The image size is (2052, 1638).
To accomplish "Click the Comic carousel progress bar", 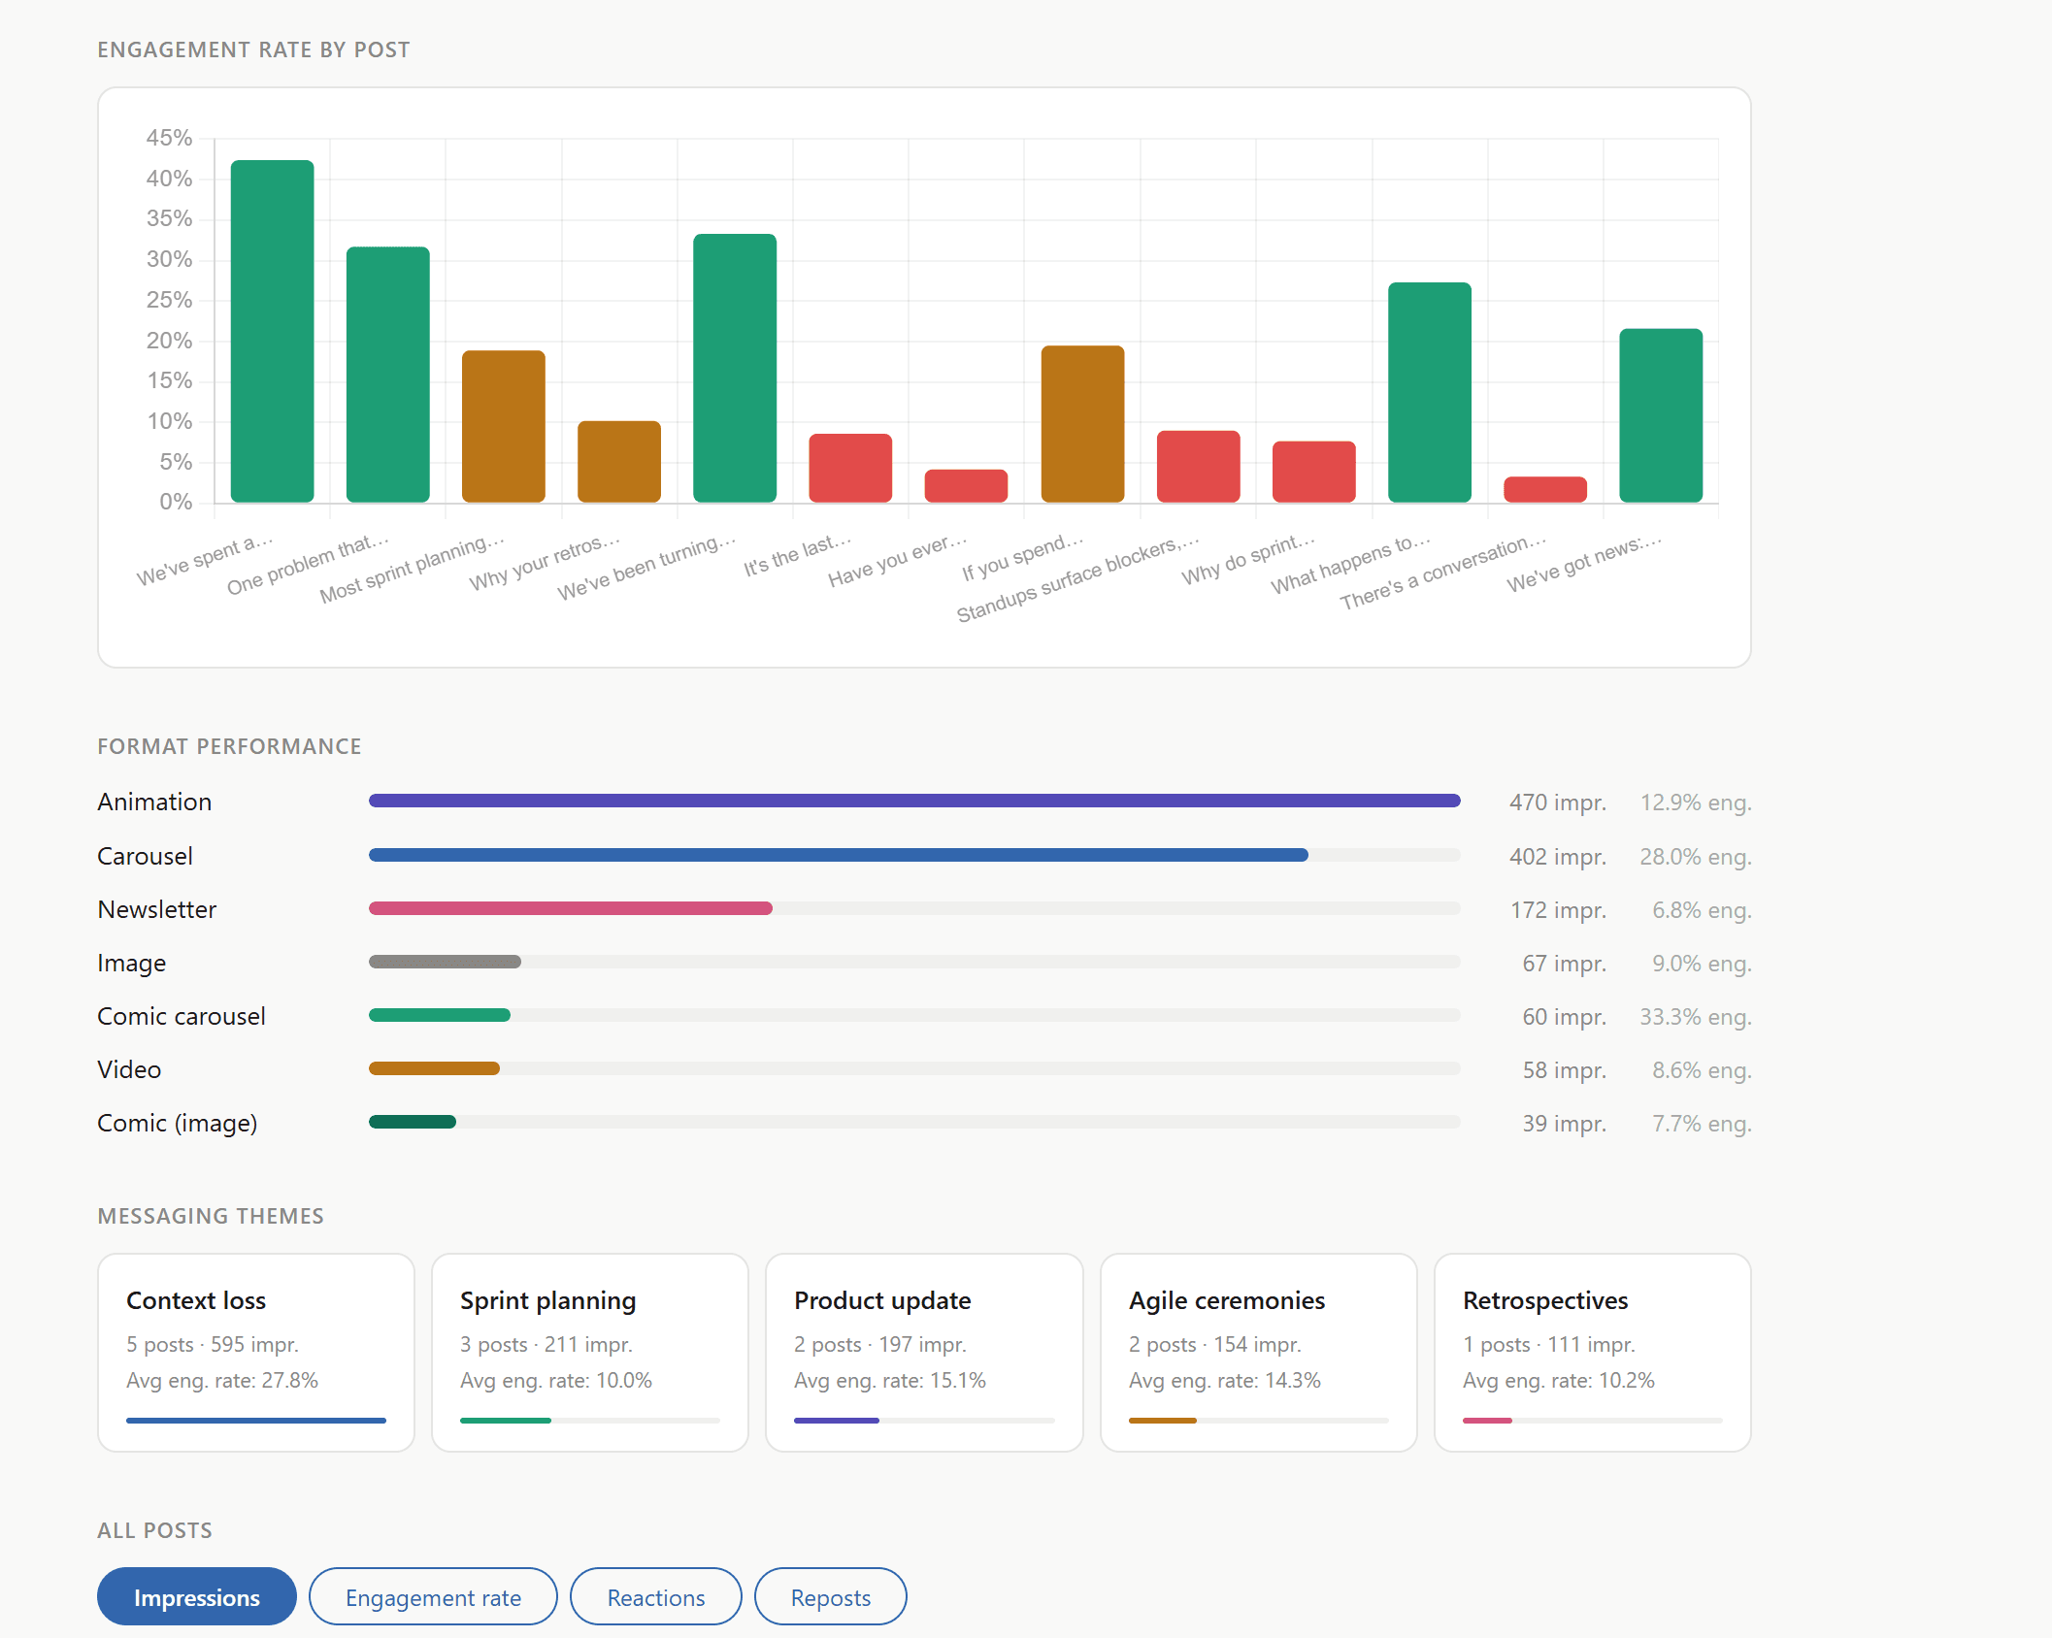I will [914, 1015].
